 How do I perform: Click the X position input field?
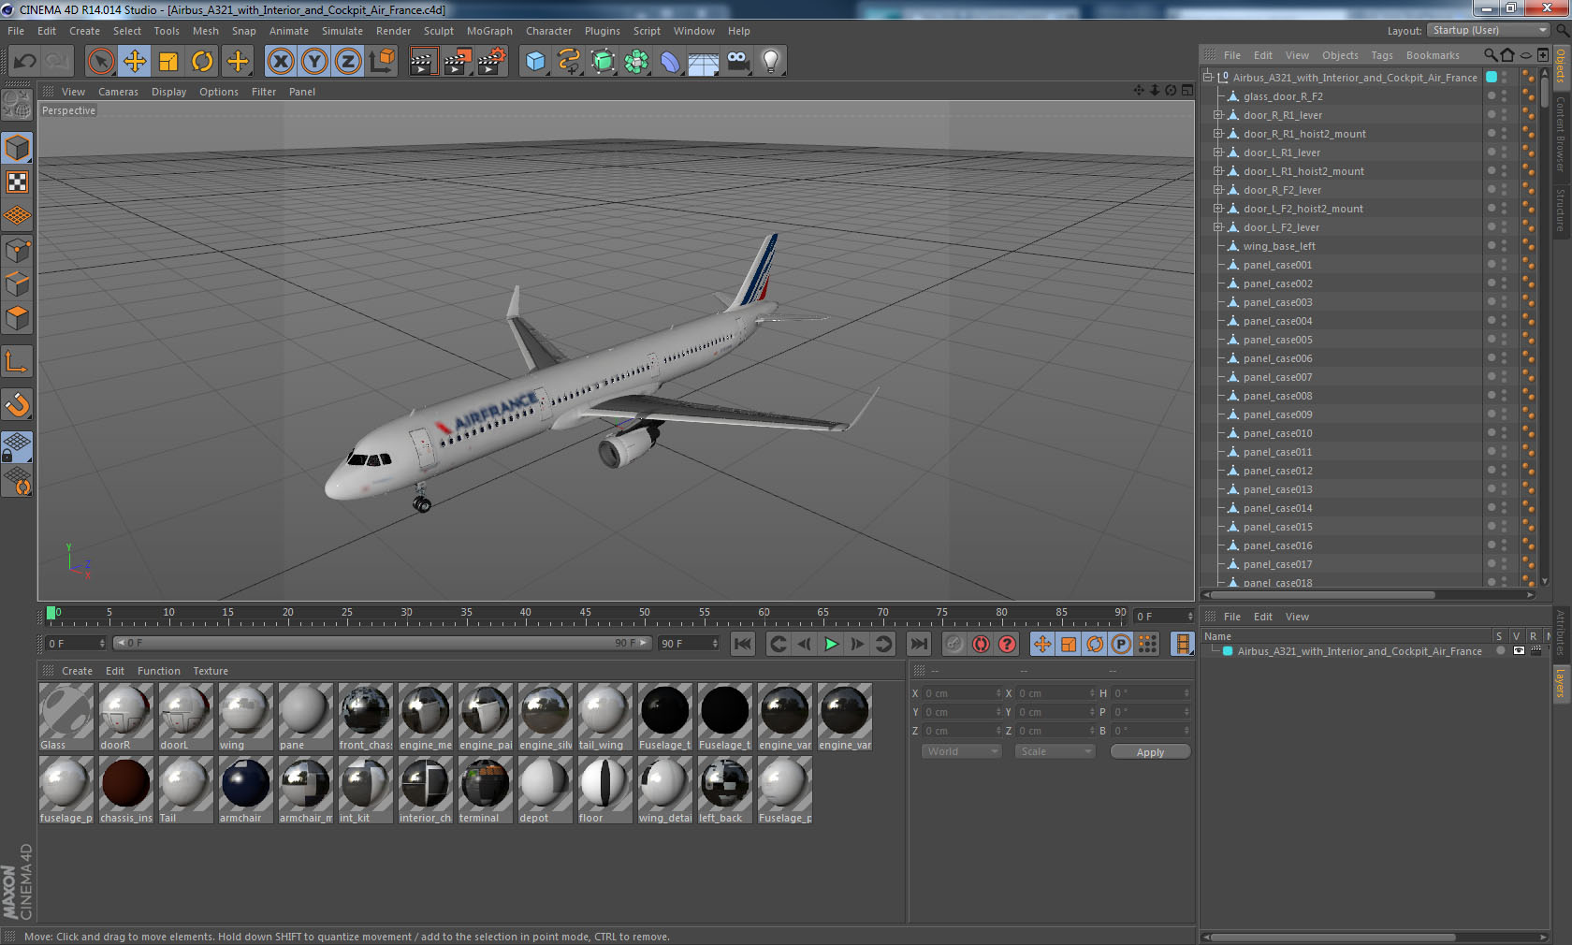coord(963,693)
